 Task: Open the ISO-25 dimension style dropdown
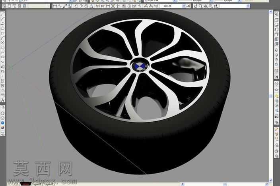184,6
